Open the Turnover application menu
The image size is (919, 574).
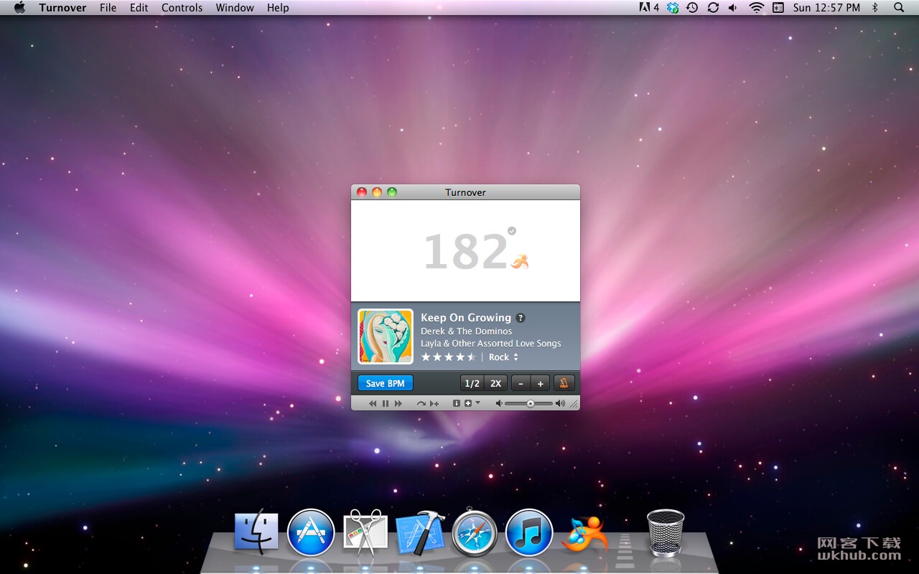[x=62, y=8]
